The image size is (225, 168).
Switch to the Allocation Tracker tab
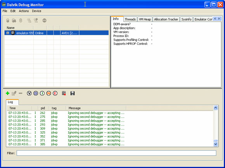(166, 19)
